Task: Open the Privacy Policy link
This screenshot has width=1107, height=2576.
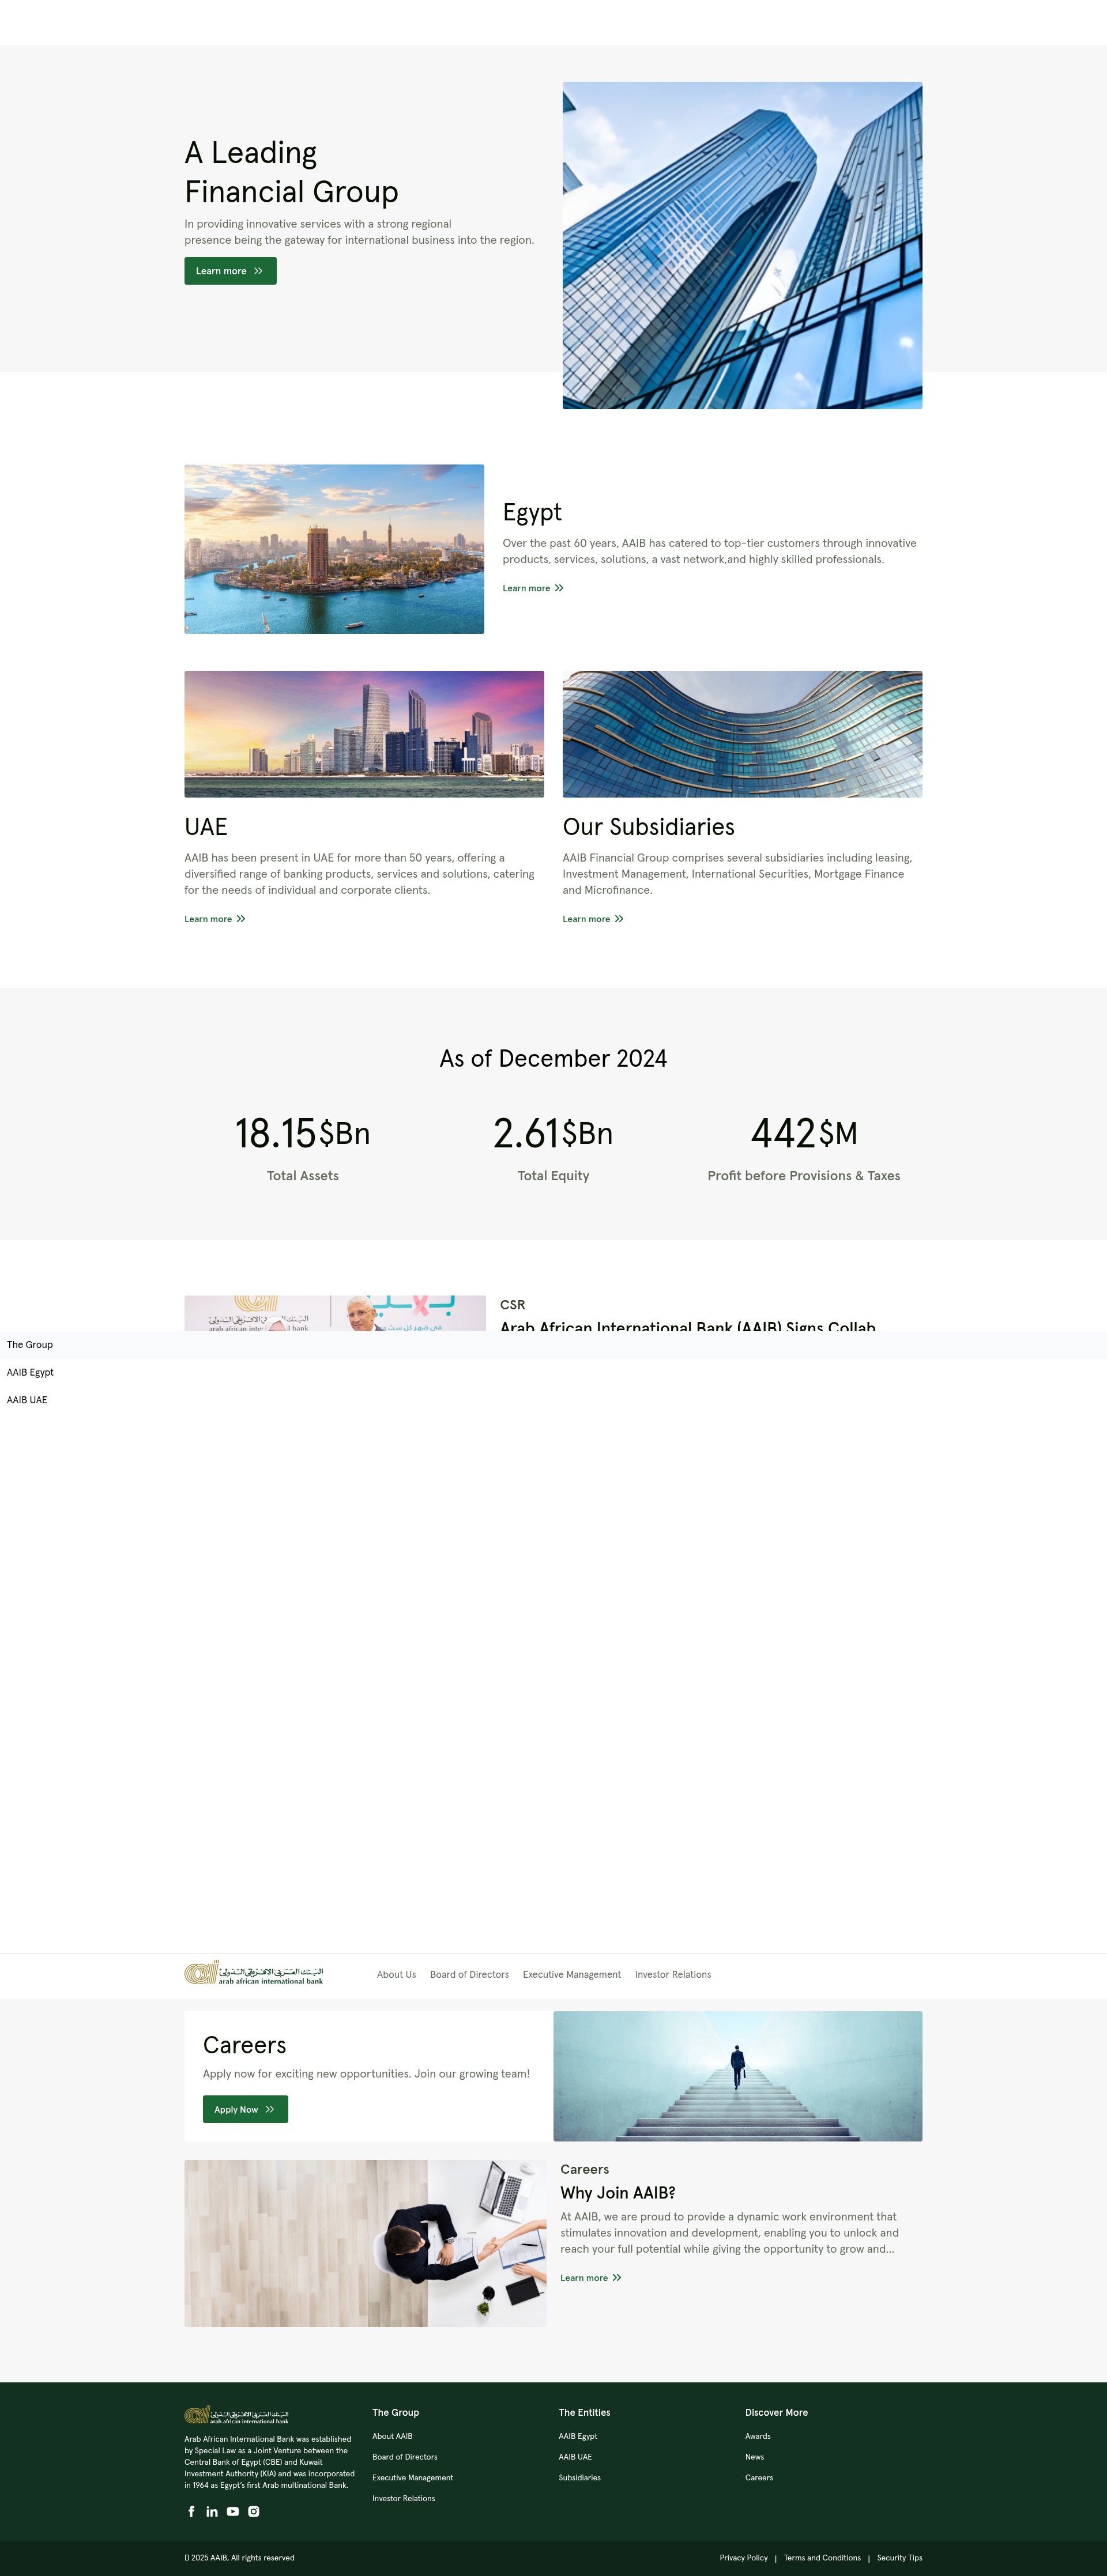Action: tap(744, 2558)
